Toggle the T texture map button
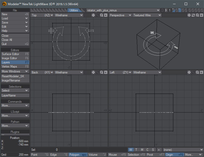Viewport: 204px width, 157px height. (x=136, y=150)
